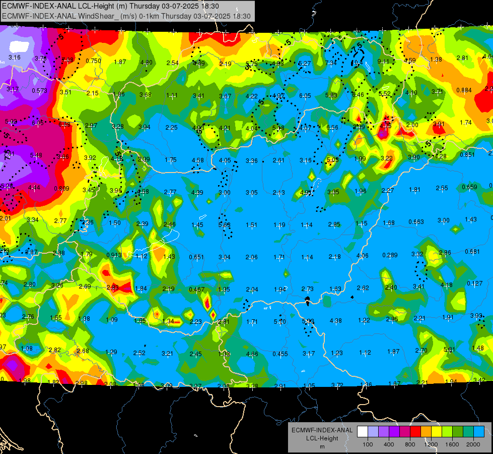Click the legend unit label 'm'
Screen dimensions: 493x454
[x=322, y=446]
